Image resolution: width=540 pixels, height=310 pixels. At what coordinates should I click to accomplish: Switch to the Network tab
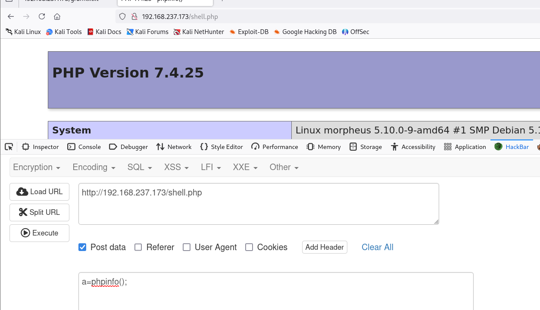coord(174,147)
